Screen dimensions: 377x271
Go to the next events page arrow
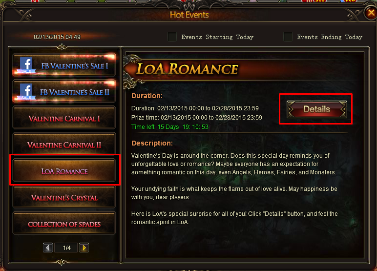[x=84, y=248]
